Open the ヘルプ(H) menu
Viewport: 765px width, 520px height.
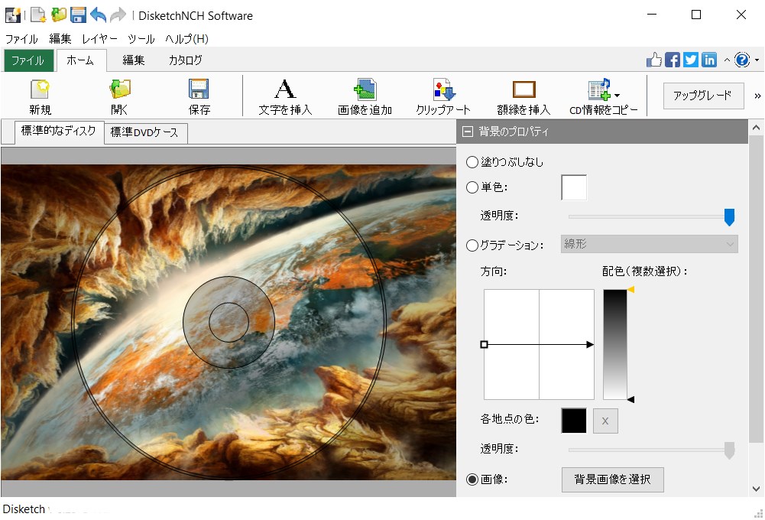point(187,38)
